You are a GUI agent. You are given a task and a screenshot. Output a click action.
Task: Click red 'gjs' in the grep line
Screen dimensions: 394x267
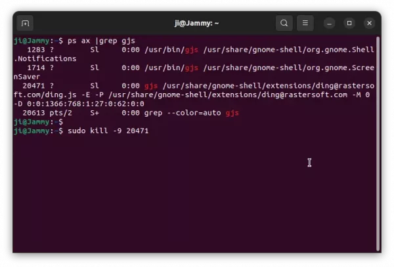232,113
